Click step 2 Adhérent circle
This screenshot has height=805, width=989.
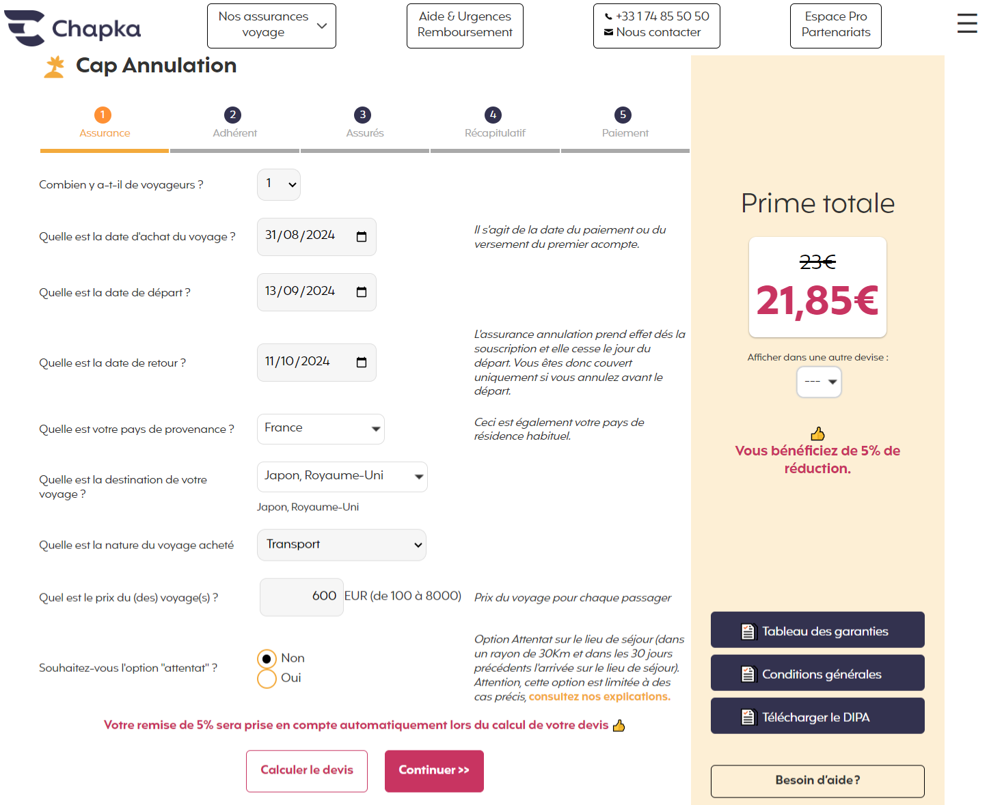click(x=233, y=115)
